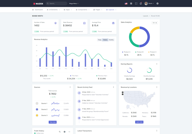Click the Boxed Width breadcrumb
Image resolution: width=192 pixels, height=134 pixels.
[155, 16]
